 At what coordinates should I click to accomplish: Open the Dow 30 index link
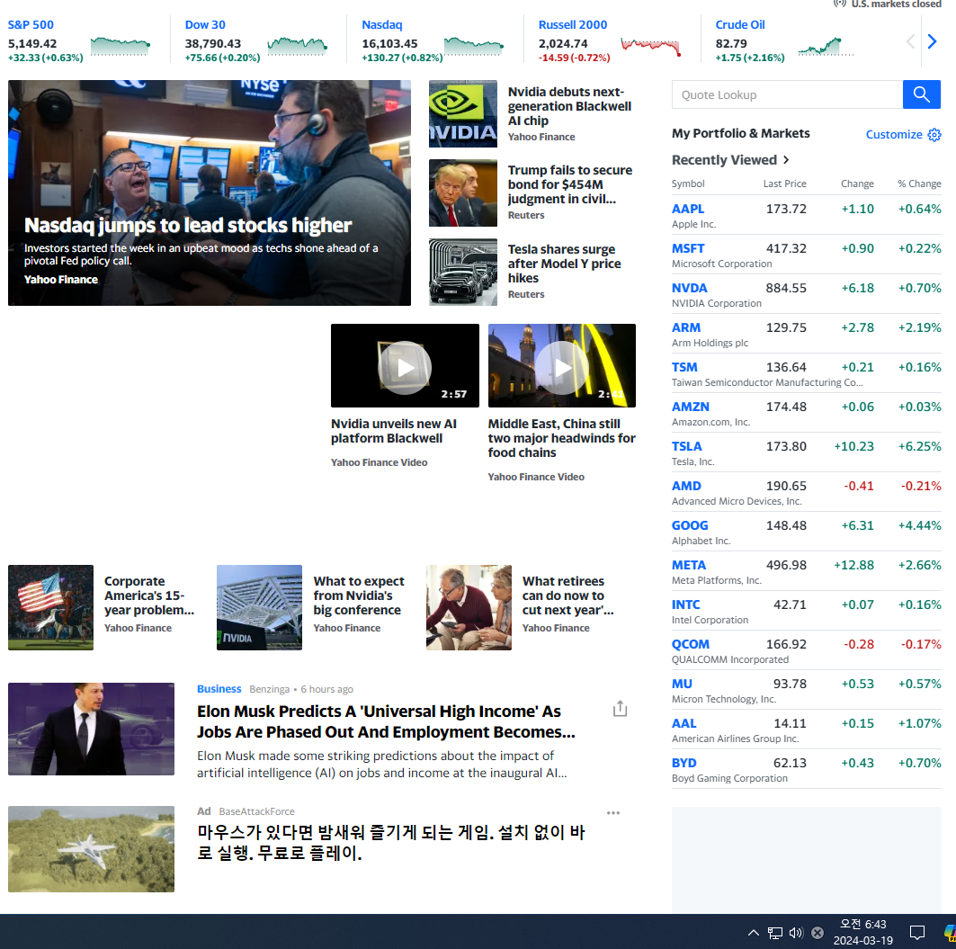pos(205,25)
